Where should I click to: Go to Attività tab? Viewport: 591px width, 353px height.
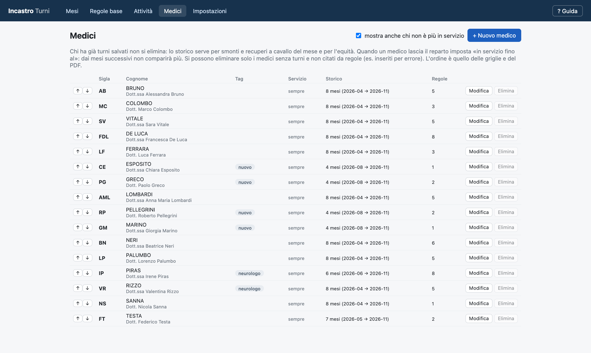(143, 11)
